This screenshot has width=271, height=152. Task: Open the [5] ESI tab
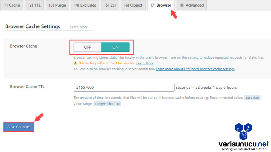pos(110,5)
